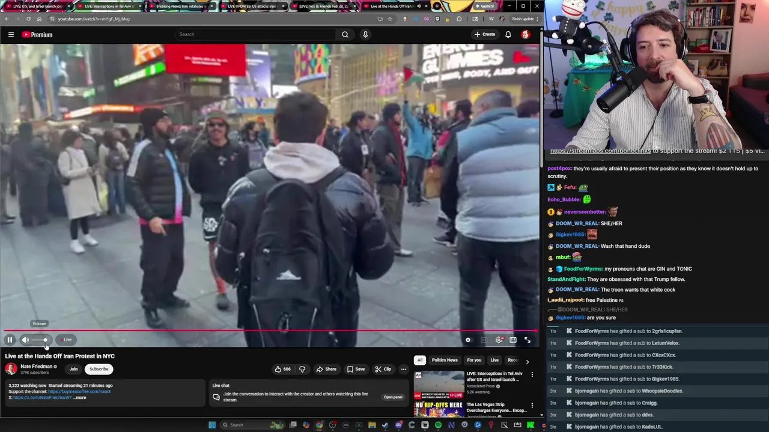Open browser extensions puzzle icon
The width and height of the screenshot is (769, 432).
tap(459, 19)
